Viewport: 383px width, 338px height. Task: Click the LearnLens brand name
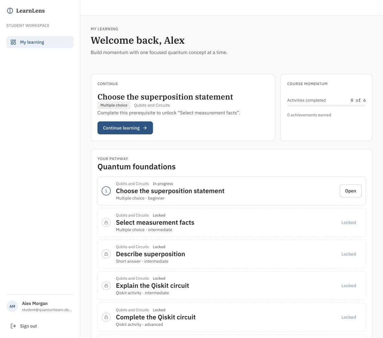(30, 11)
